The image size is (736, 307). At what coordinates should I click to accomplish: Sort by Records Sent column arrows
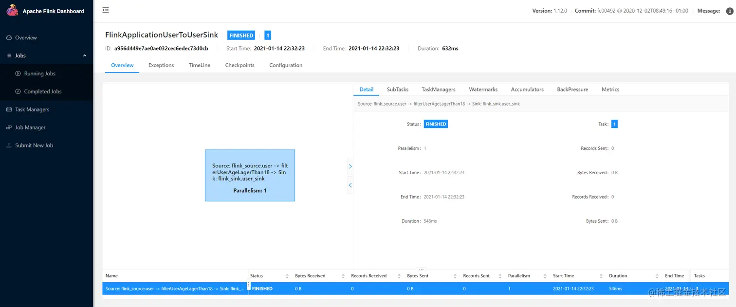[x=500, y=276]
